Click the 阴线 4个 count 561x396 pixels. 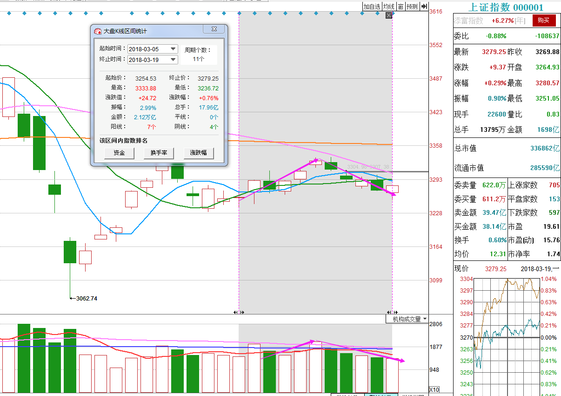[x=214, y=127]
